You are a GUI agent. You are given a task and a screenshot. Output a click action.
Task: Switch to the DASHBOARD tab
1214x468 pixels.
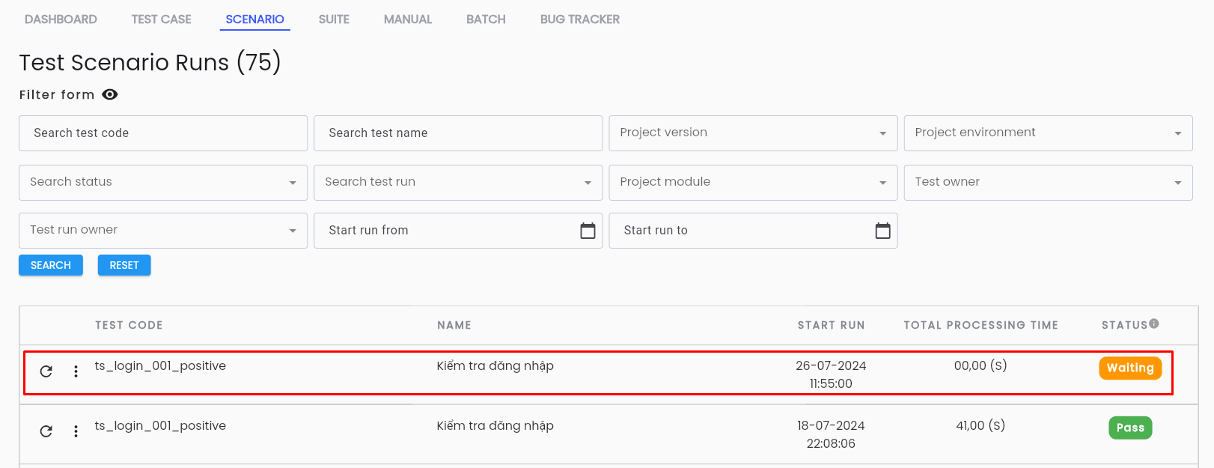point(61,19)
